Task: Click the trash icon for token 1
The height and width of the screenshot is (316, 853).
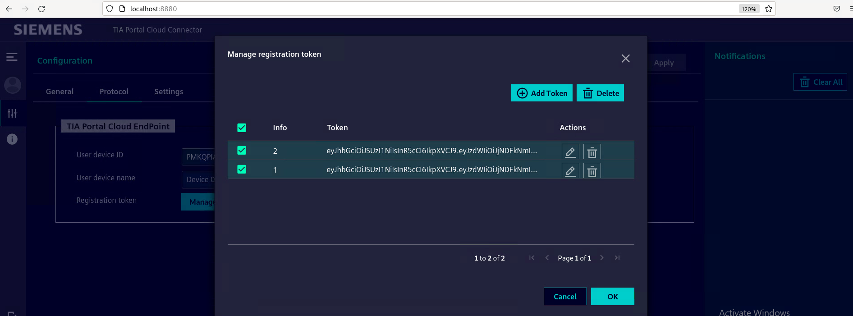Action: 592,171
